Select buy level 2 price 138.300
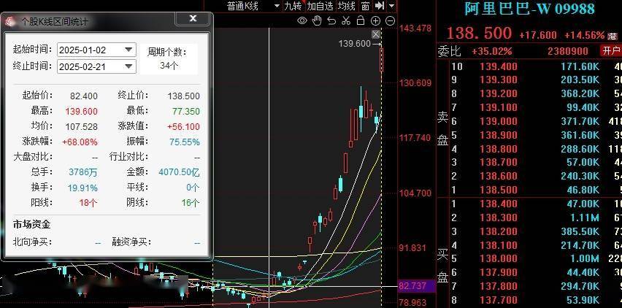Image resolution: width=622 pixels, height=308 pixels. 498,217
